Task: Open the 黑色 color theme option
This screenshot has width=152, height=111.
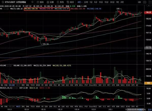Action: tap(61, 2)
